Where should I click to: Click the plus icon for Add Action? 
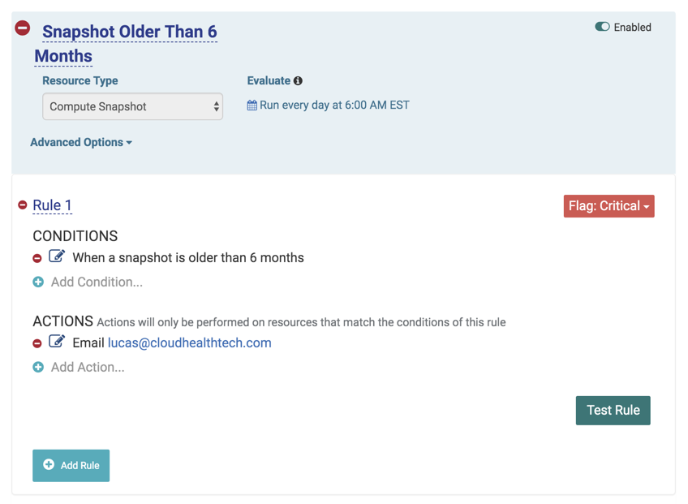pos(38,368)
